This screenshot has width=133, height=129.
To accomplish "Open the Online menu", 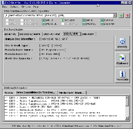I will [26, 7].
